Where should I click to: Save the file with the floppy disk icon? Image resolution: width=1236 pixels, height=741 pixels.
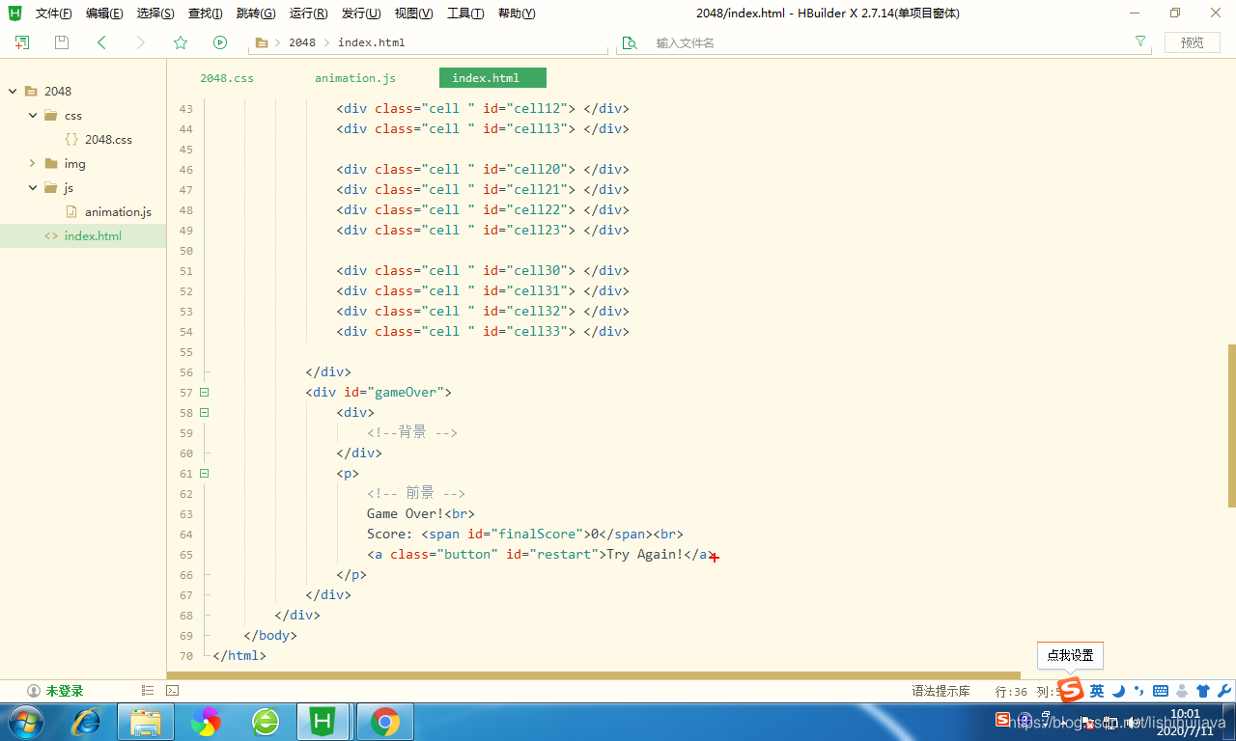click(x=62, y=42)
